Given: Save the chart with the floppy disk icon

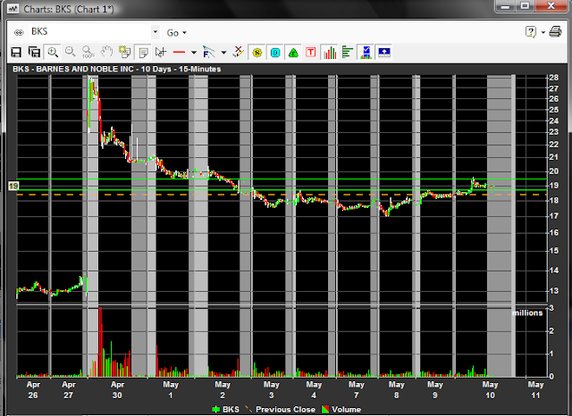Looking at the screenshot, I should [16, 53].
